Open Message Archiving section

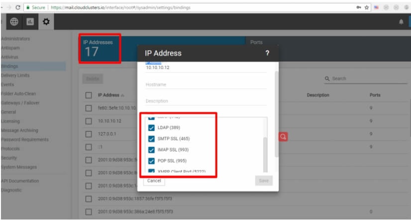20,130
